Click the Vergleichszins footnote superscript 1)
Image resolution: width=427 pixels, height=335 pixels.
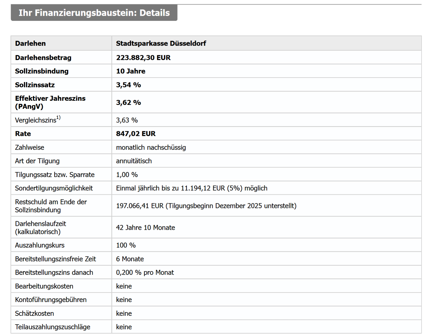pyautogui.click(x=58, y=118)
